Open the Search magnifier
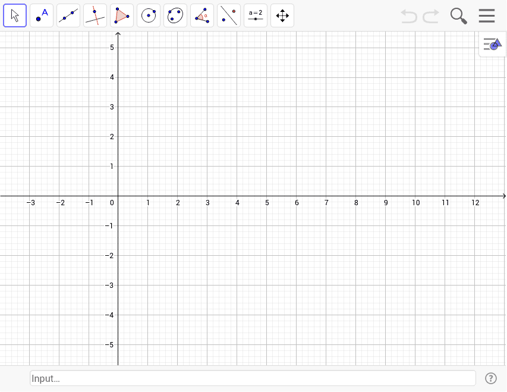The height and width of the screenshot is (392, 507). 459,16
